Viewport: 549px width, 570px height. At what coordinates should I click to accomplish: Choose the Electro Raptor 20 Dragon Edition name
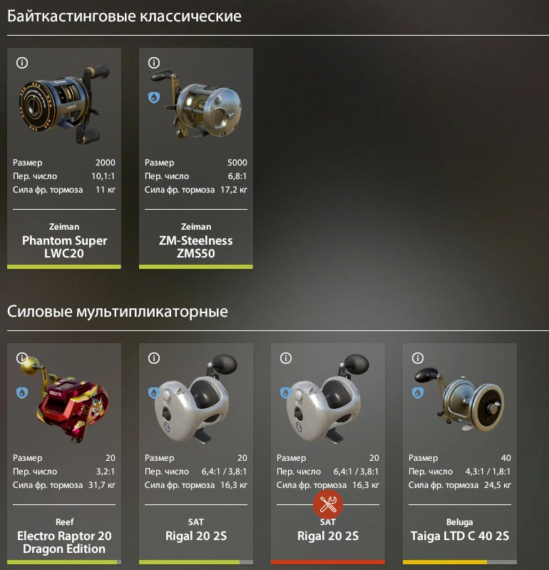[64, 542]
